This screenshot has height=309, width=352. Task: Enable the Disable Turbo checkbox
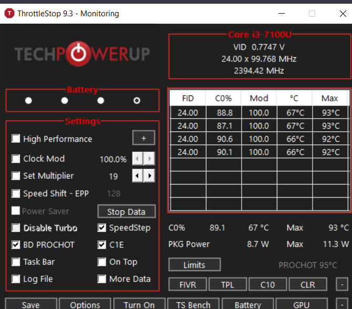pyautogui.click(x=16, y=228)
